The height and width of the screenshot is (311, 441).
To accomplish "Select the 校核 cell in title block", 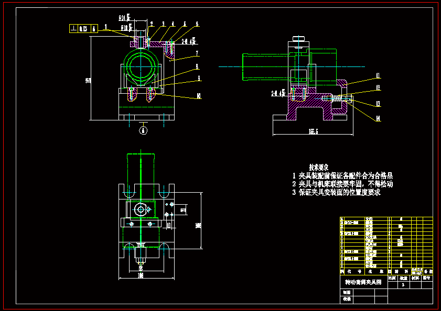I will [x=346, y=299].
